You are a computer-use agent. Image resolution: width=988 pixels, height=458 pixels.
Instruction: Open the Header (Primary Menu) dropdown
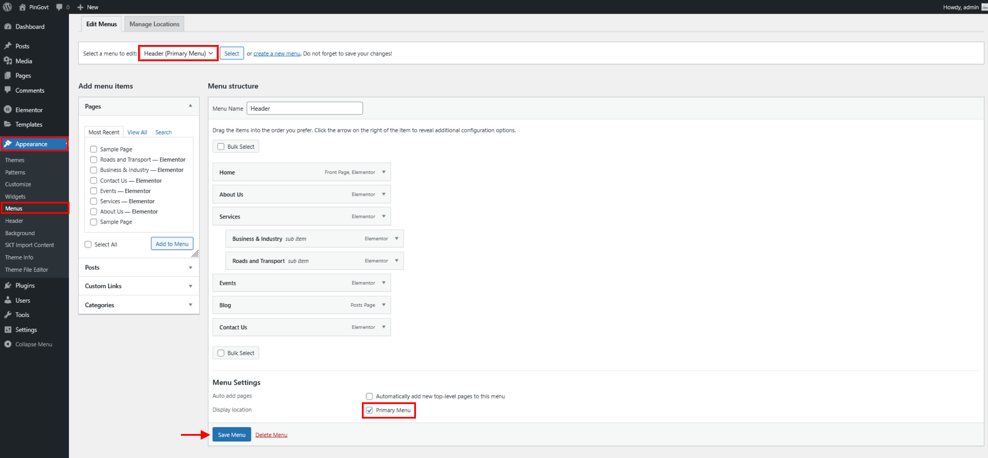pos(178,53)
